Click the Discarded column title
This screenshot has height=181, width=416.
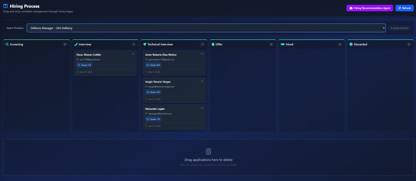point(361,44)
